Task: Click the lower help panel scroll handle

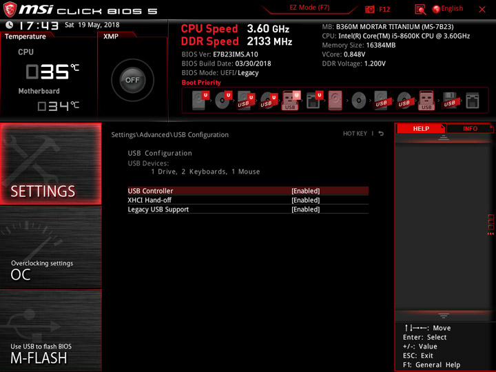Action: 444,316
